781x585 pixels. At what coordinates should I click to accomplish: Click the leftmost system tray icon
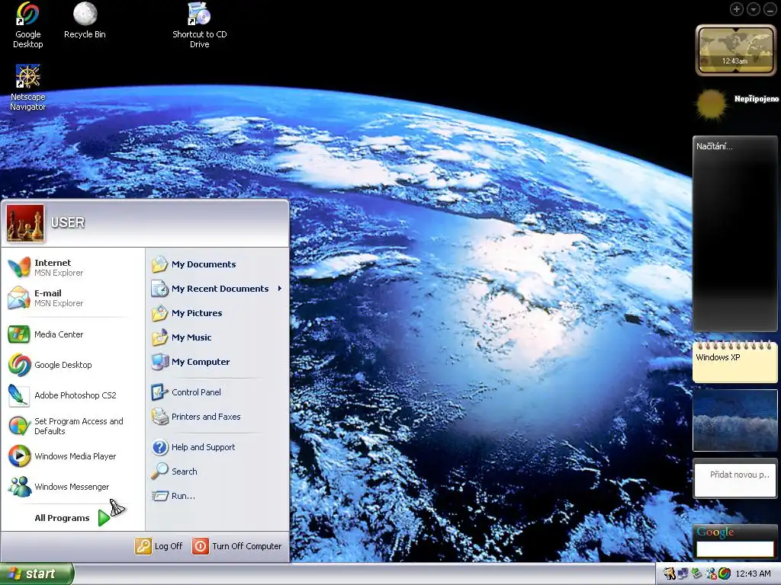click(x=669, y=574)
